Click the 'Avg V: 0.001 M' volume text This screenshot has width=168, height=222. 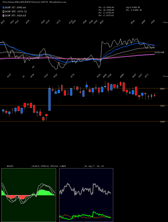(133, 7)
